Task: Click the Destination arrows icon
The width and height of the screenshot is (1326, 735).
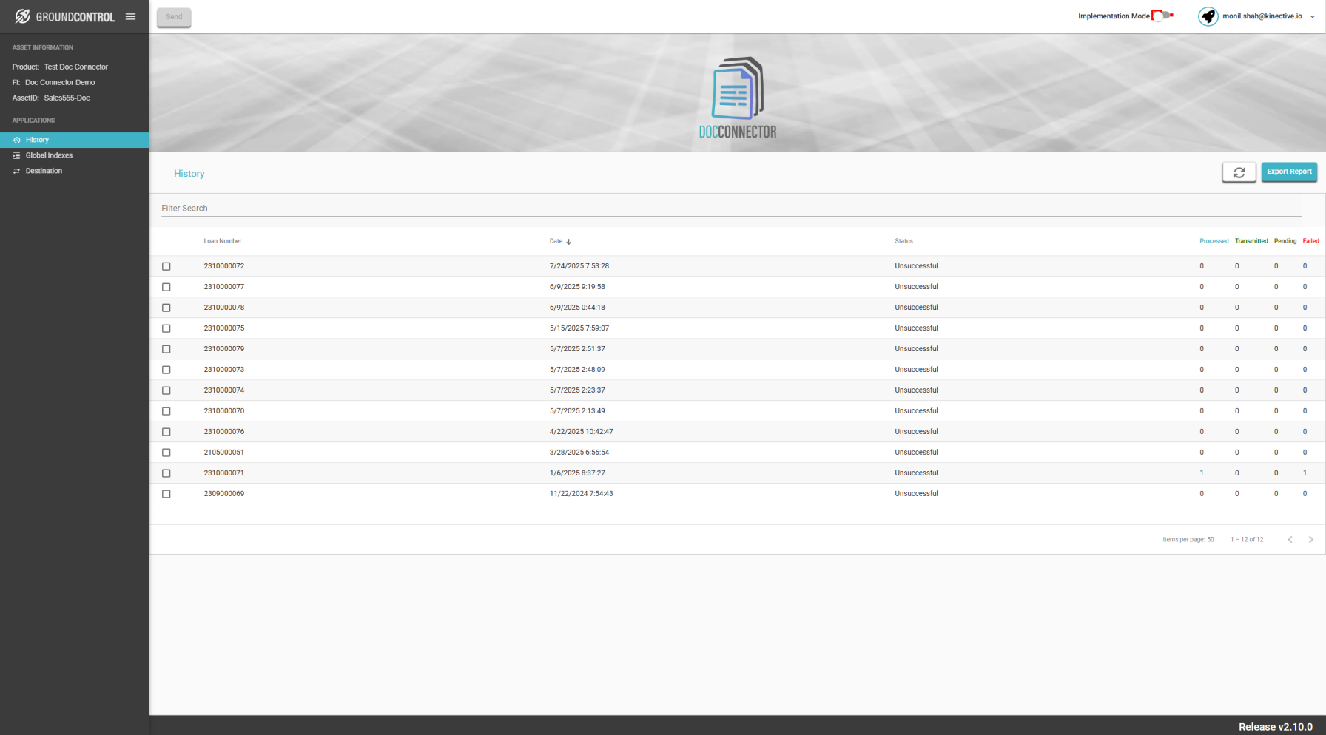Action: click(x=16, y=171)
